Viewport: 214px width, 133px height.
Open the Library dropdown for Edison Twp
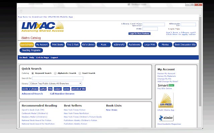(56, 83)
